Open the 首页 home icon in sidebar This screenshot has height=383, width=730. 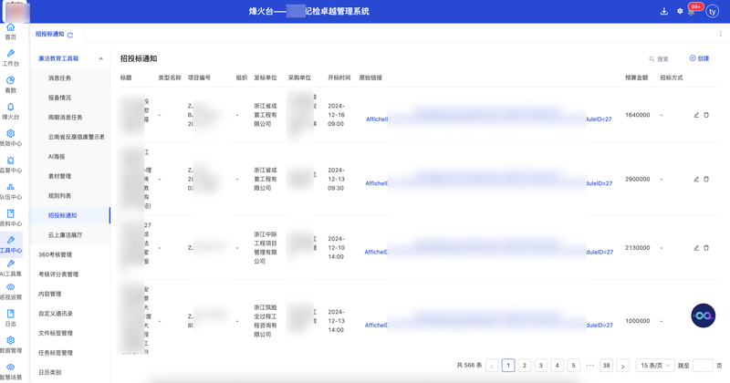(x=10, y=32)
